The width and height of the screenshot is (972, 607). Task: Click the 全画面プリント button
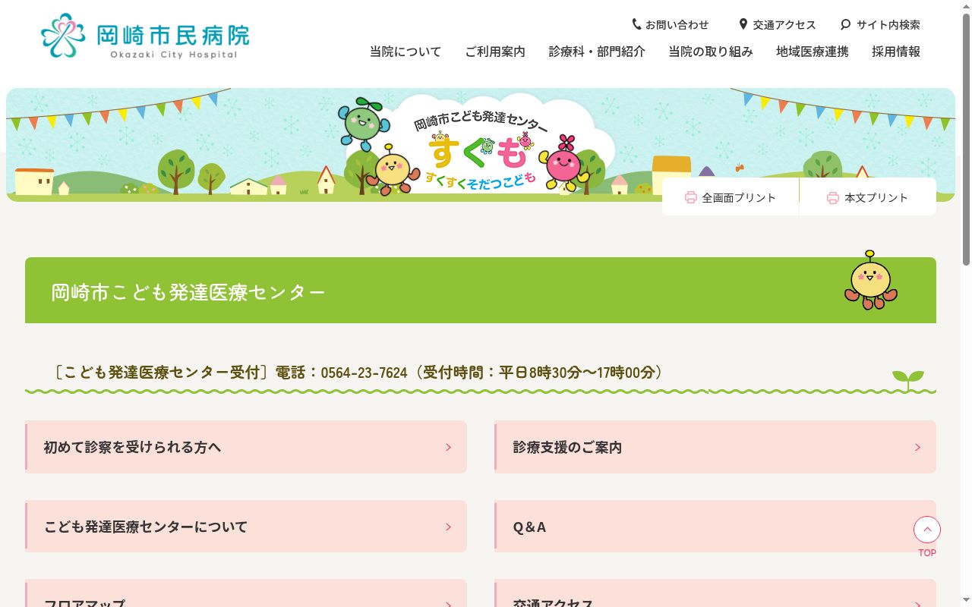[731, 197]
